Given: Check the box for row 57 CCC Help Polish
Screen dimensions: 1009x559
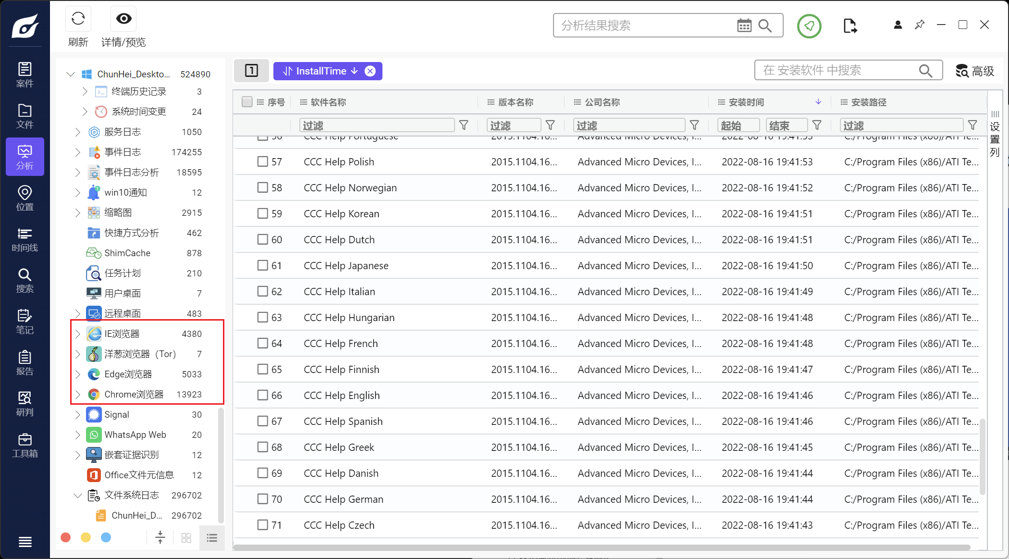Looking at the screenshot, I should point(262,161).
